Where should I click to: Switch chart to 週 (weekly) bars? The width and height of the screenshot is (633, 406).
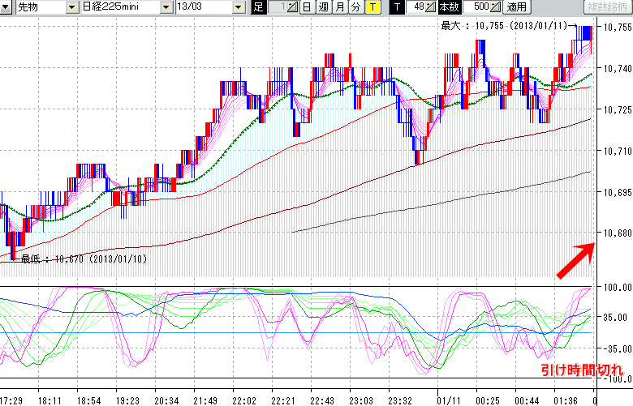tap(323, 7)
